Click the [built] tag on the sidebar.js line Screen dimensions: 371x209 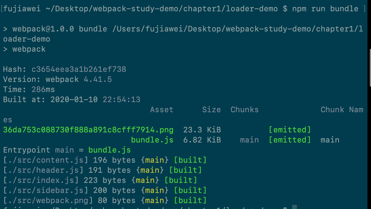pyautogui.click(x=190, y=190)
